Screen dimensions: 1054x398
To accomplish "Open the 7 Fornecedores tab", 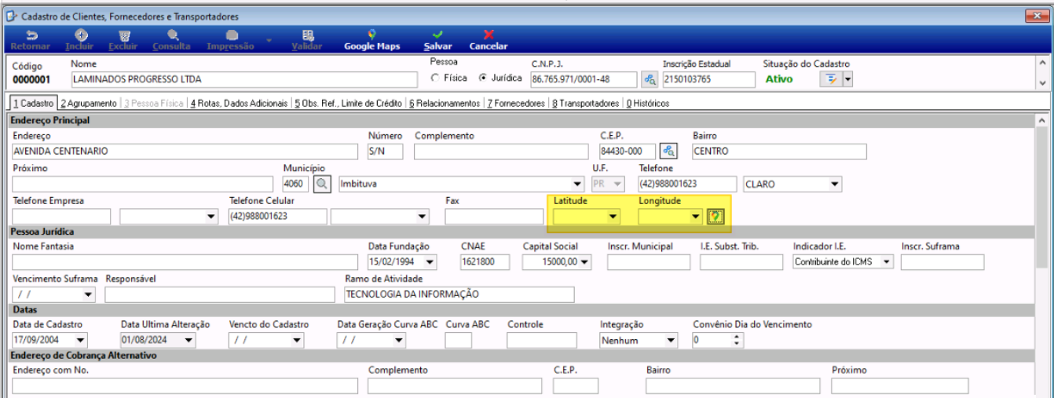I will click(514, 104).
